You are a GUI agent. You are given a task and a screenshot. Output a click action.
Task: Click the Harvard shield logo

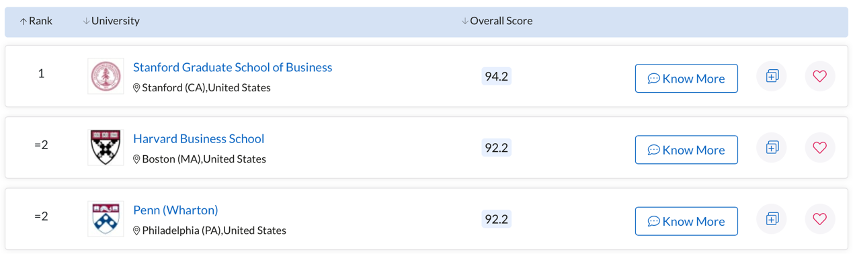(106, 147)
